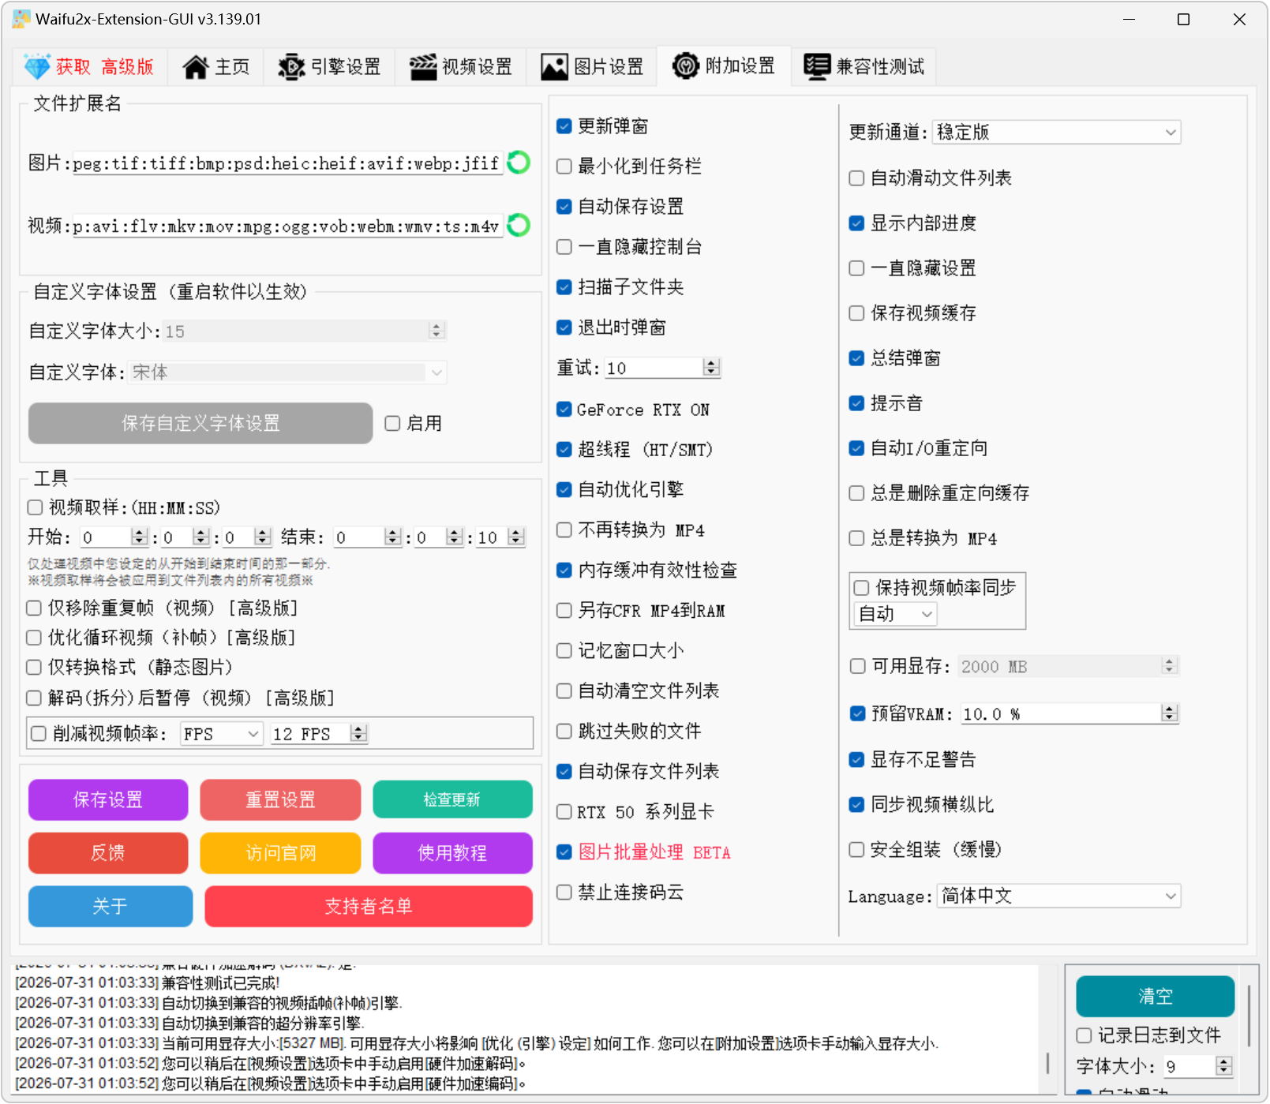Click the 保存设置 button
1270x1104 pixels.
[108, 800]
